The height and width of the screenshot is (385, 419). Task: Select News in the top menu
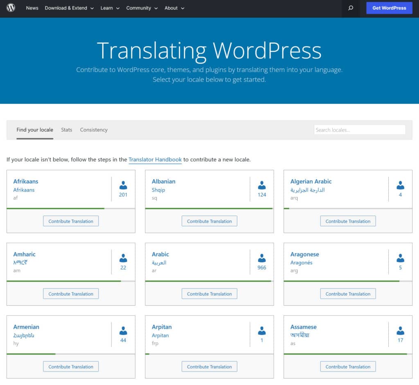(x=32, y=8)
